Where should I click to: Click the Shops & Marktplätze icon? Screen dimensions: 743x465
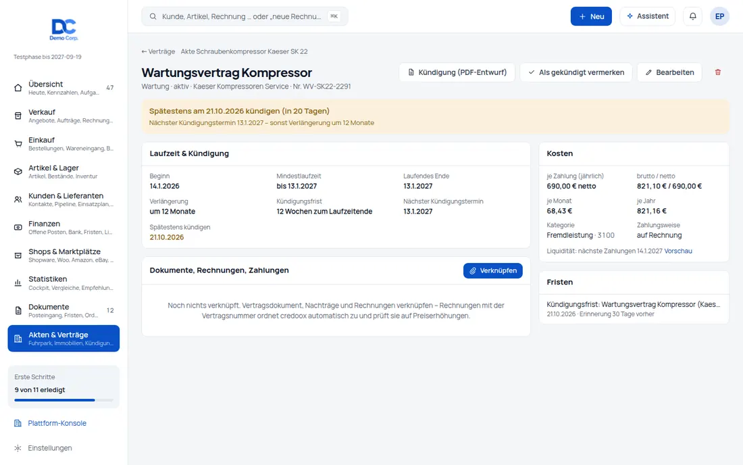[x=18, y=255]
